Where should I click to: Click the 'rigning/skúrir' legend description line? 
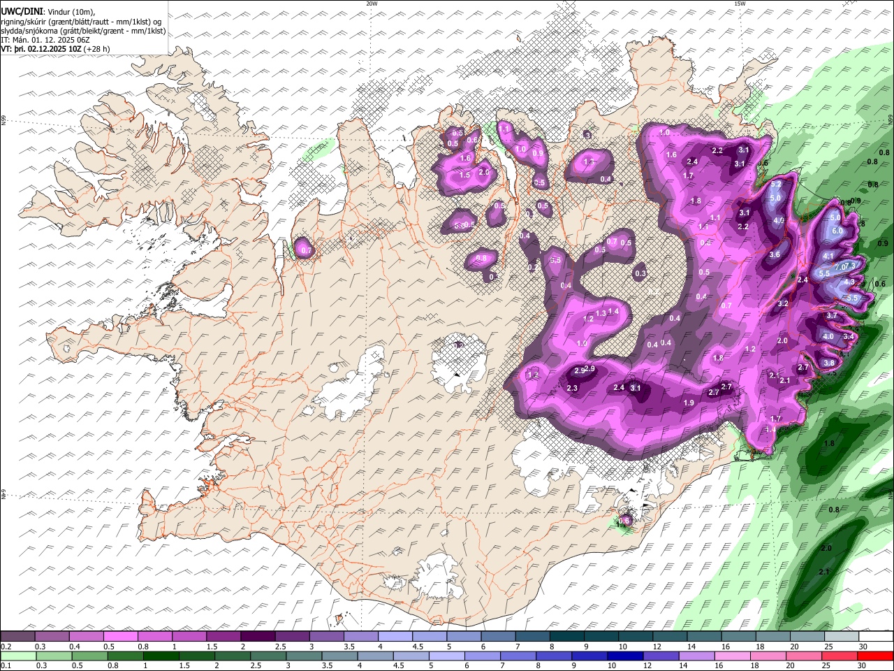click(x=81, y=22)
